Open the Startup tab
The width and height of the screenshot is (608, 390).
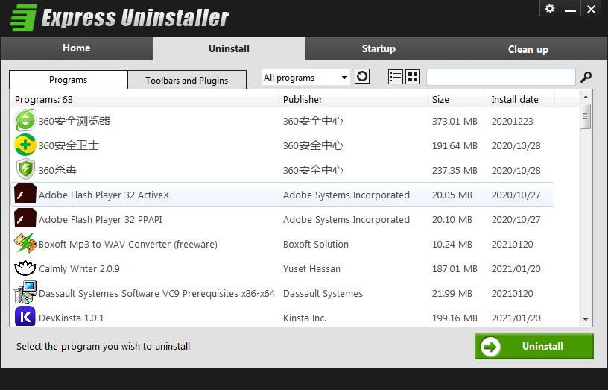(379, 48)
